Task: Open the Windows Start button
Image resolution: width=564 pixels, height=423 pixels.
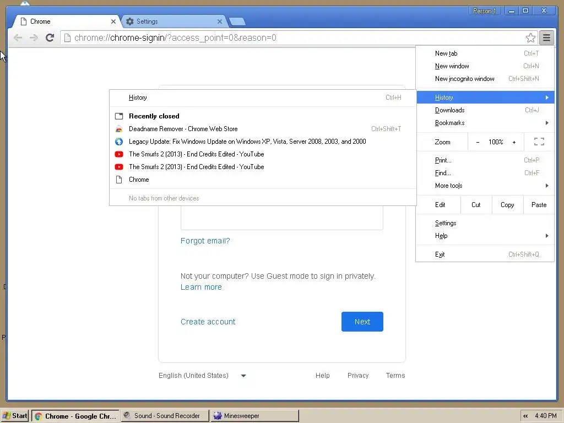Action: pos(15,416)
